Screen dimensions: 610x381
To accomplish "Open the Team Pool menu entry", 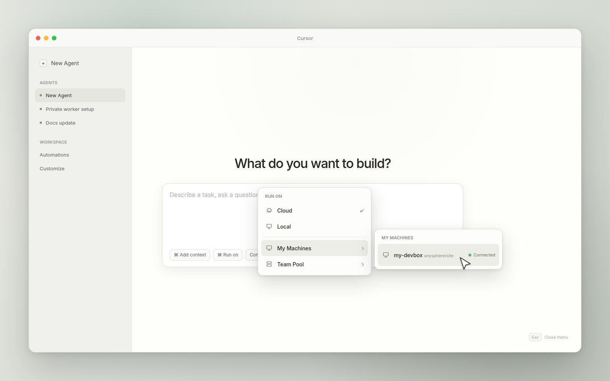I will tap(315, 264).
